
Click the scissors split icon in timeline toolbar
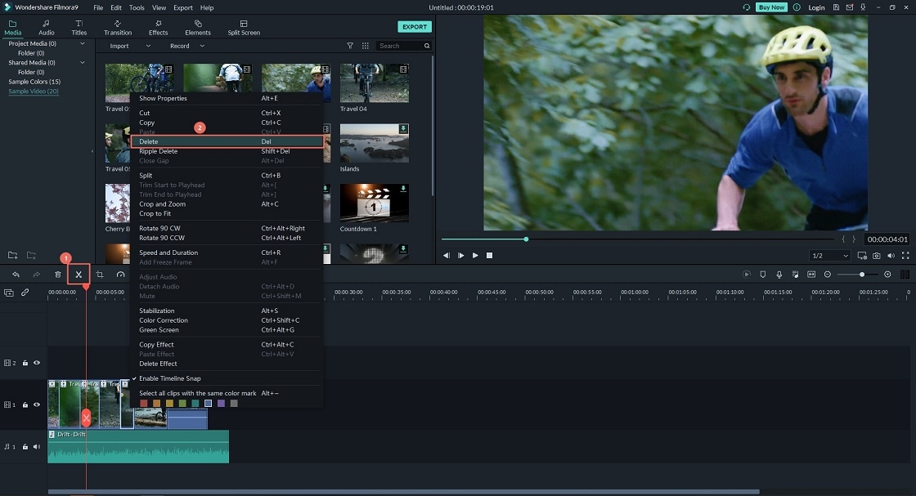[x=79, y=275]
